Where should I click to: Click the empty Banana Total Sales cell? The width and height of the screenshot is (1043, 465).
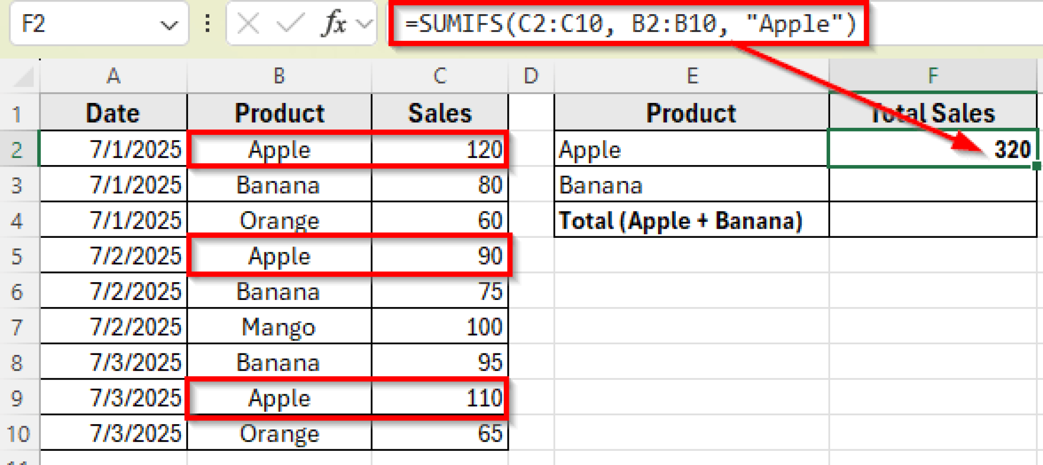[932, 185]
